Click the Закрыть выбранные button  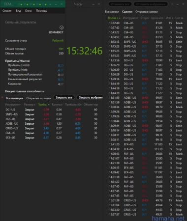[x=90, y=98]
